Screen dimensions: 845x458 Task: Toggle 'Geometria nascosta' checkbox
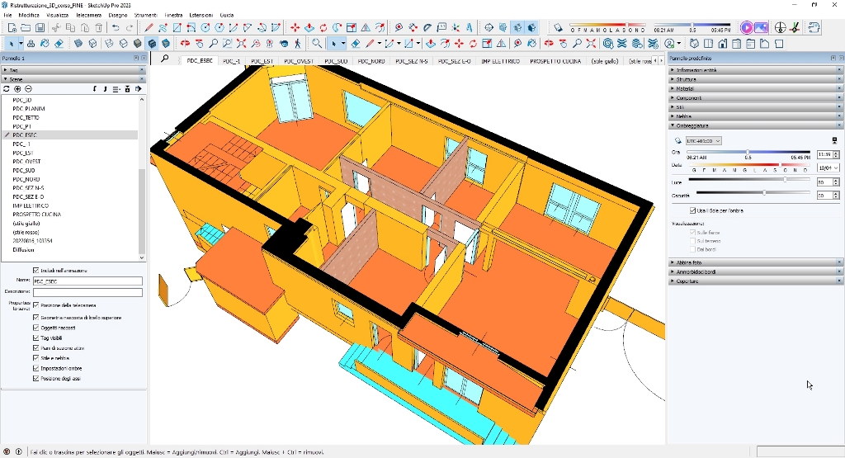click(x=36, y=318)
